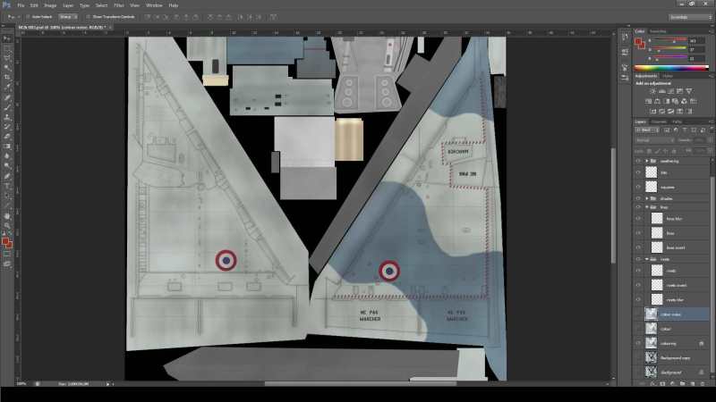
Task: Open the File menu
Action: tap(21, 5)
